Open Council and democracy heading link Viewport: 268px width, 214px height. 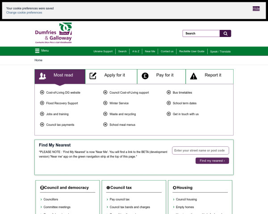pyautogui.click(x=67, y=188)
